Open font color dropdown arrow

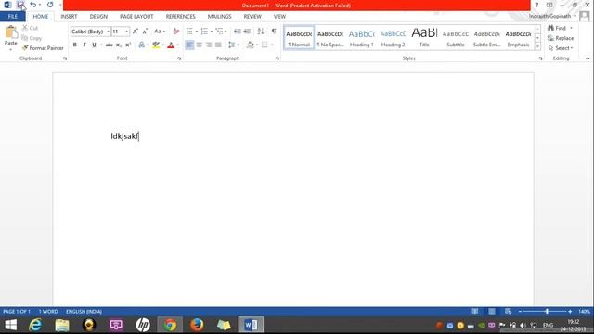click(x=178, y=45)
